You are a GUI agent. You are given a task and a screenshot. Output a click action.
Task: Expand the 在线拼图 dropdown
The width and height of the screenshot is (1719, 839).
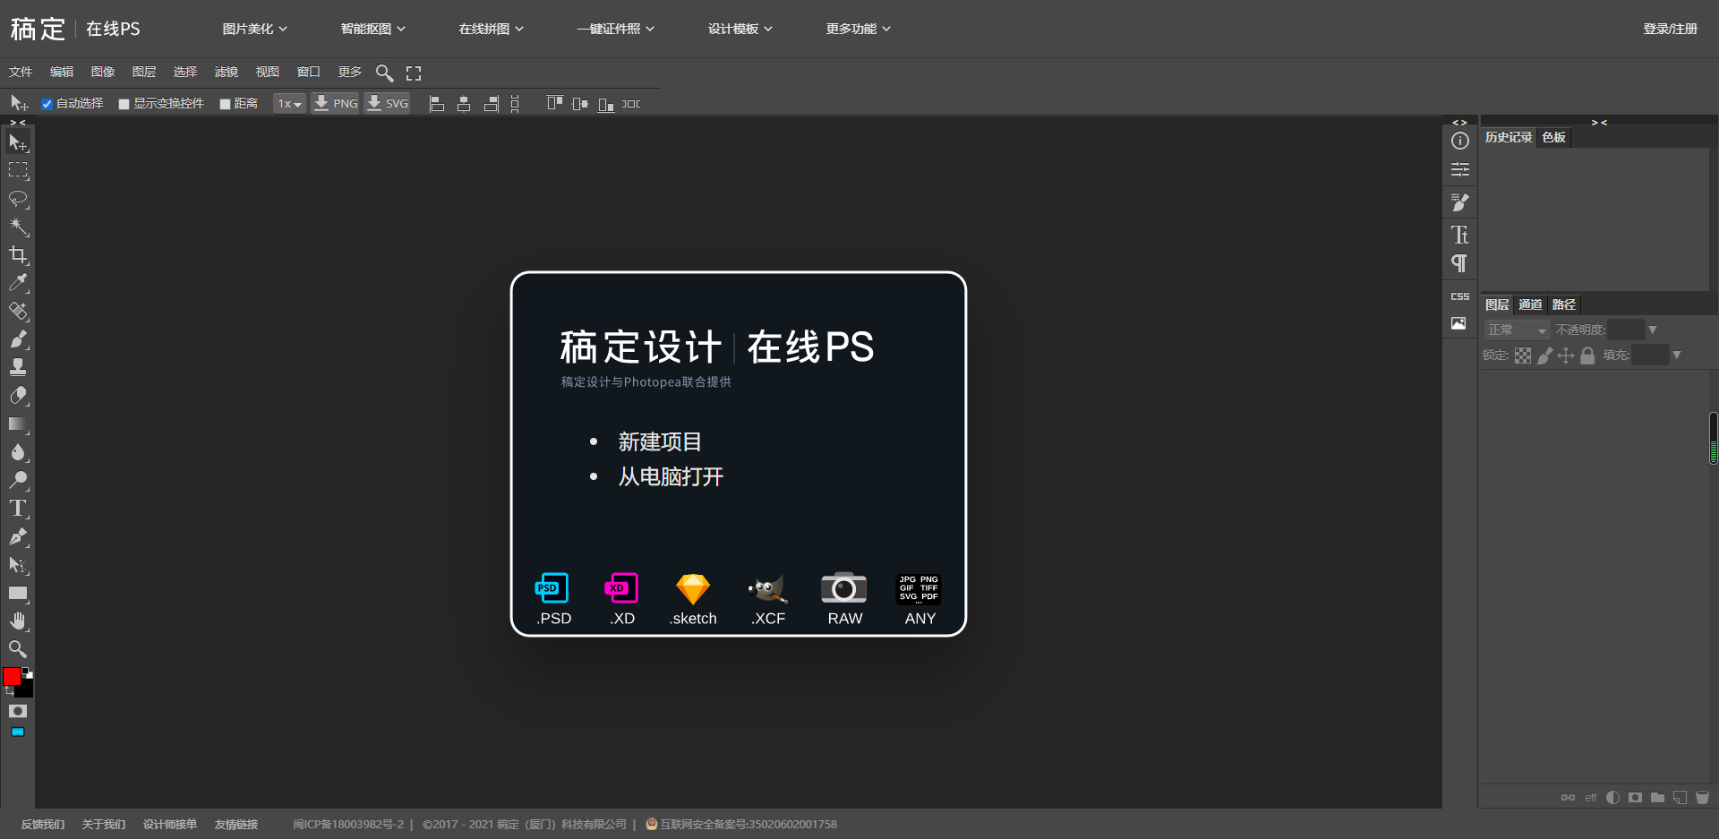click(492, 29)
